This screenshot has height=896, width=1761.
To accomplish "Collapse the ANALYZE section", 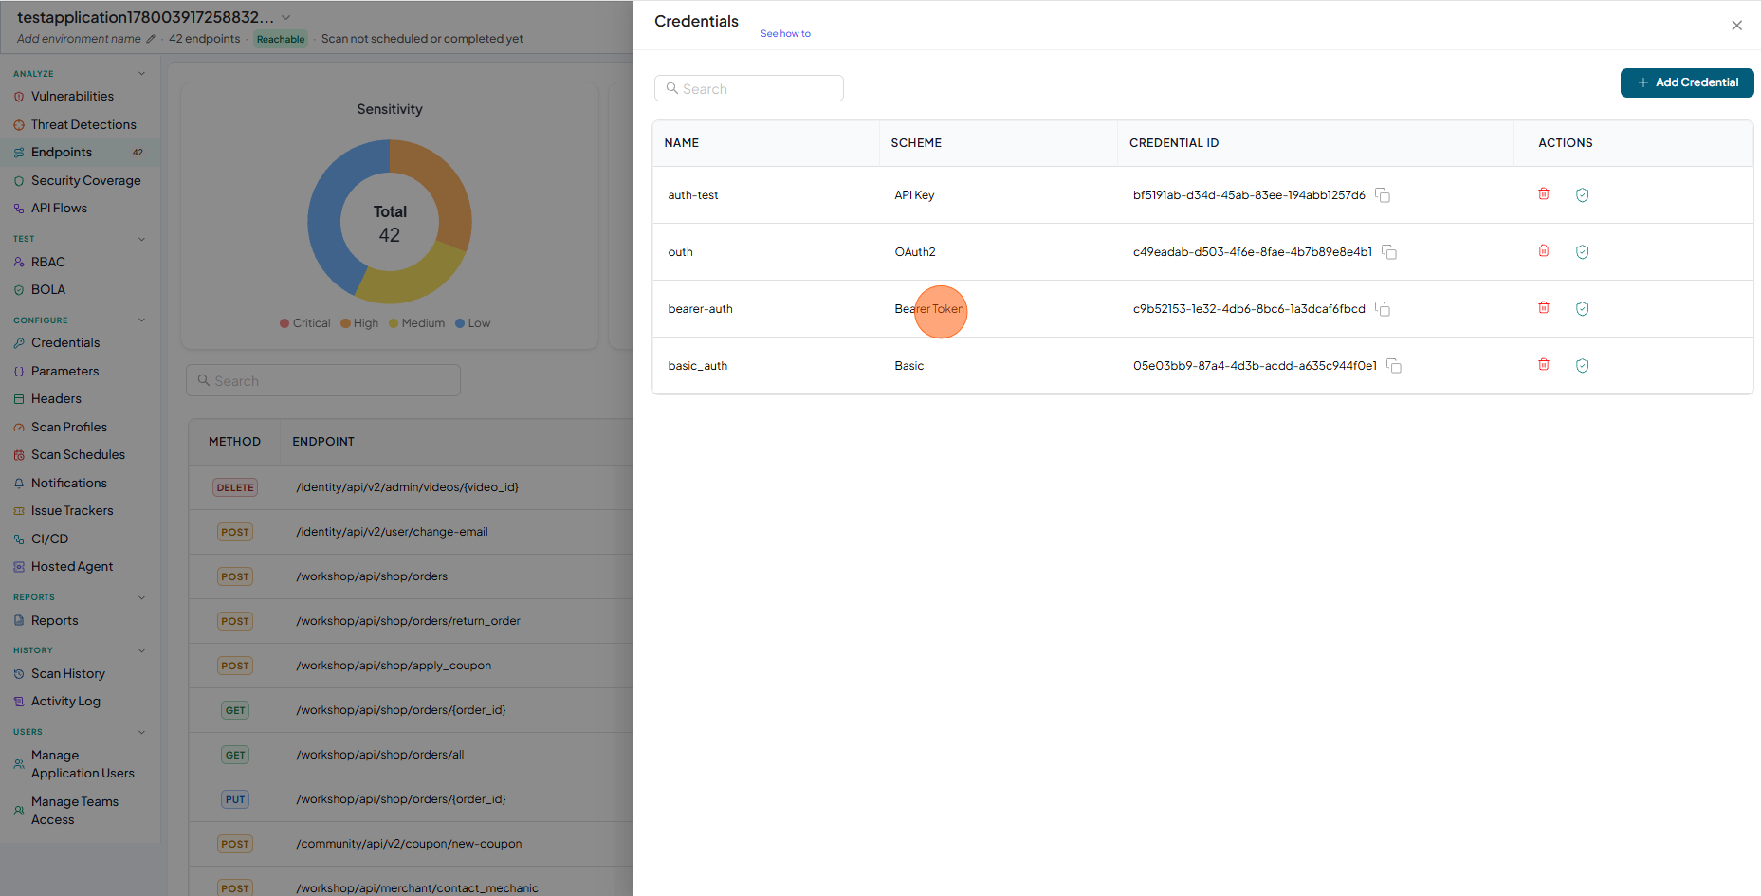I will pos(142,73).
